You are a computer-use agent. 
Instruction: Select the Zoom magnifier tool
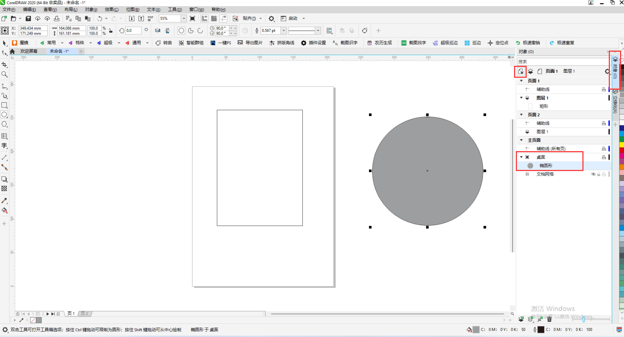[4, 74]
